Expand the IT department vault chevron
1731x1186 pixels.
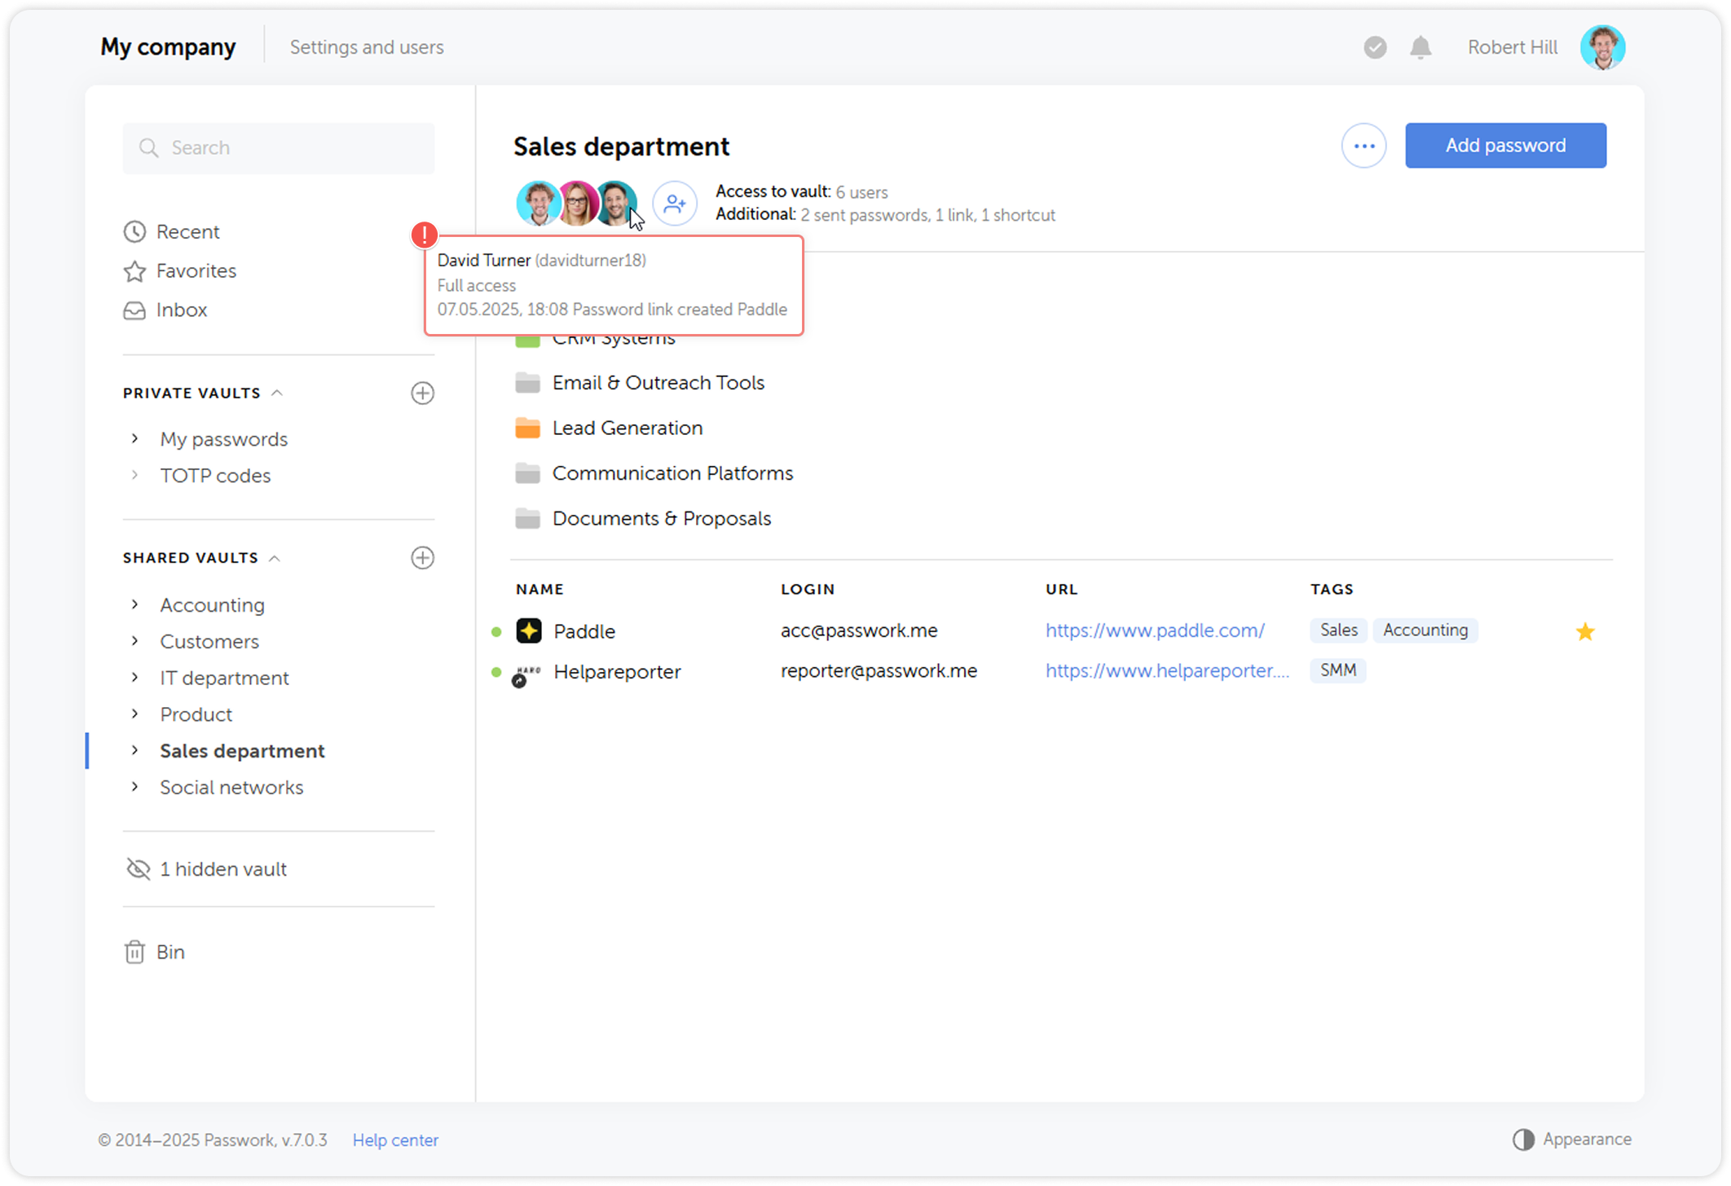tap(135, 678)
